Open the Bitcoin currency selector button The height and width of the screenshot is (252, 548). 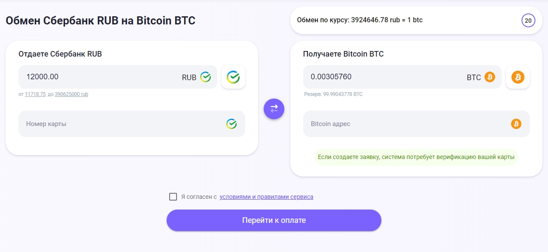coord(518,77)
